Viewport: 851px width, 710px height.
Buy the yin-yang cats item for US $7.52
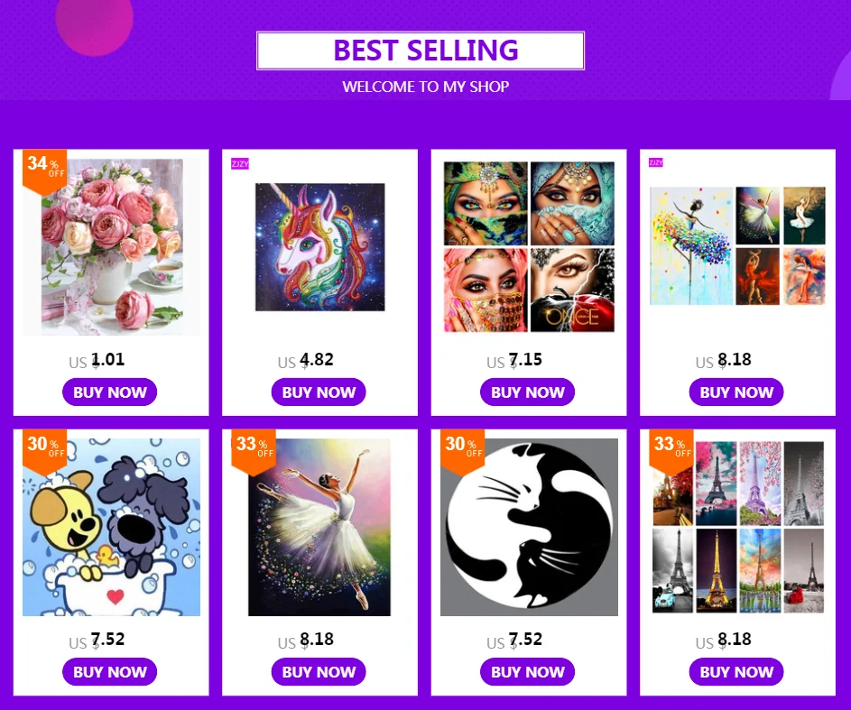[528, 672]
